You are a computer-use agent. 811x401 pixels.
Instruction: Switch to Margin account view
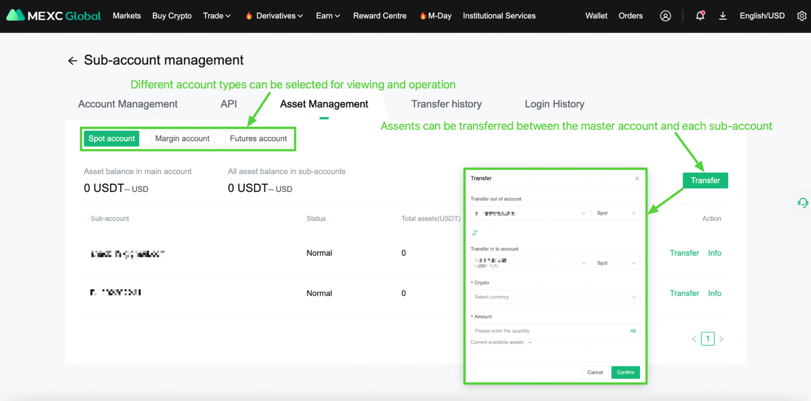[x=182, y=138]
